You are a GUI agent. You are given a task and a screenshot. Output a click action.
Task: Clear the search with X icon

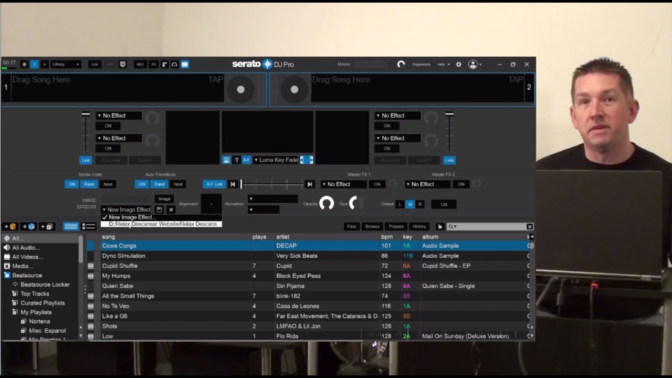point(530,227)
